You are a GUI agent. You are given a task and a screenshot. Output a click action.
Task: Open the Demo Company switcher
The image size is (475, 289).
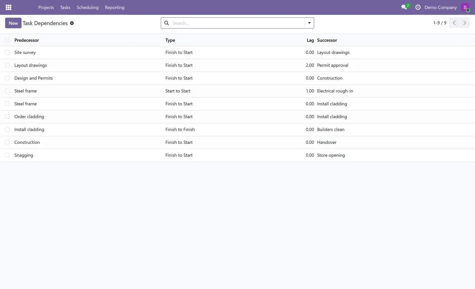tap(440, 7)
